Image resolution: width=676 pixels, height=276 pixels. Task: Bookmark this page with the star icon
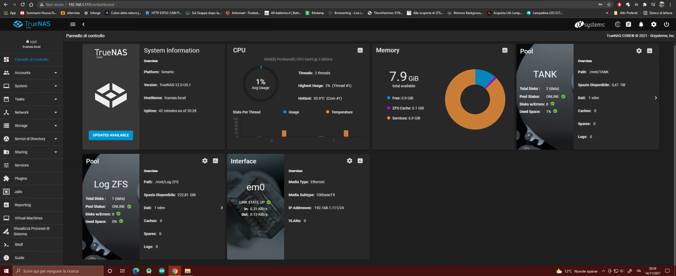(609, 5)
